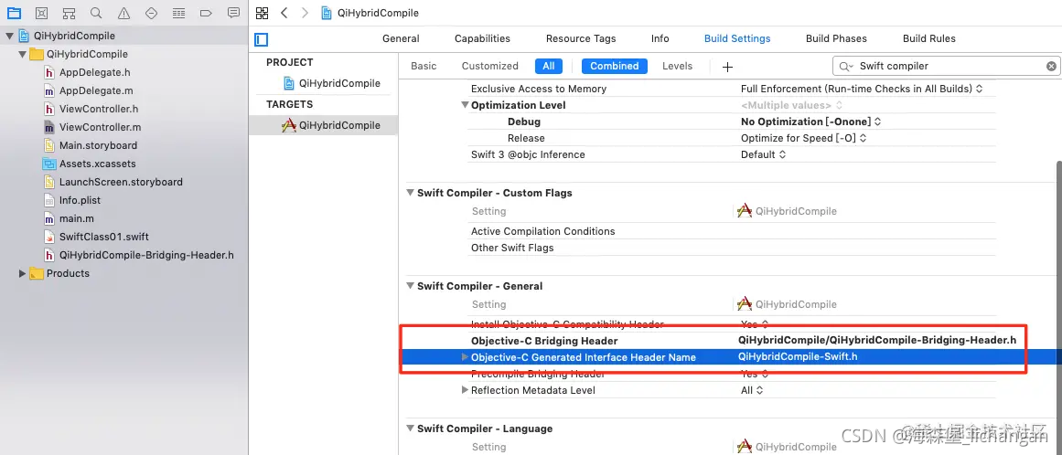Select the Active Compilation Conditions row
This screenshot has width=1062, height=455.
(733, 231)
